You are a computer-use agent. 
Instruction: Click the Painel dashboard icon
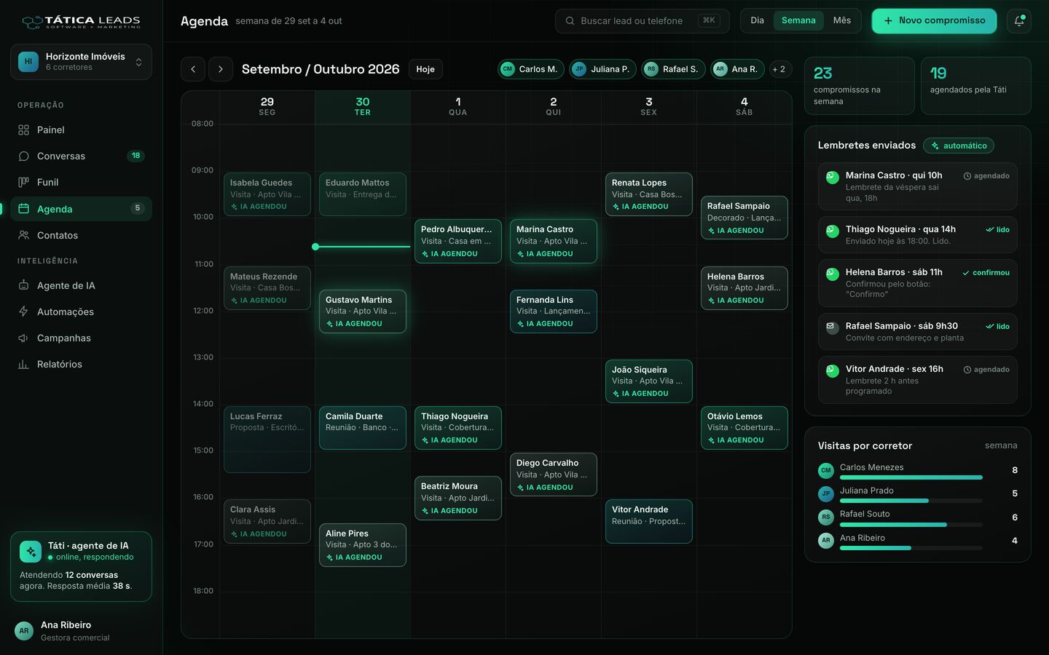[x=23, y=130]
